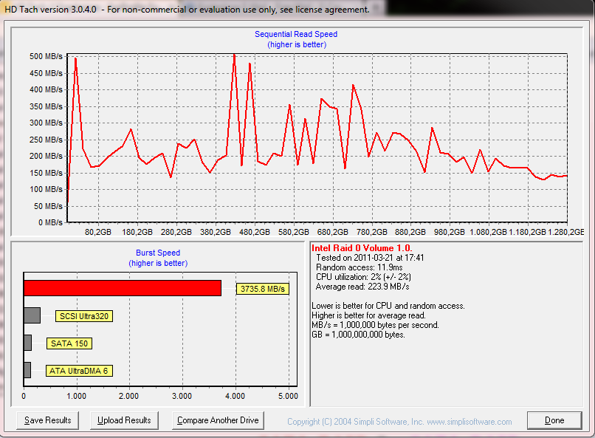Click the 500 MB/s axis label
The image size is (595, 438).
[46, 56]
